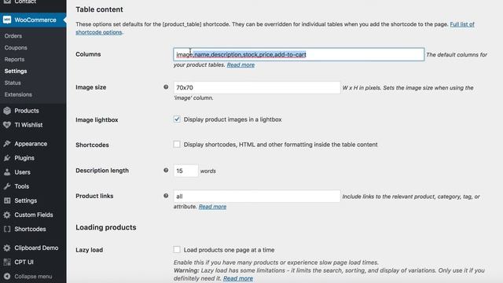The width and height of the screenshot is (503, 283).
Task: Open Orders under WooCommerce
Action: coord(13,36)
